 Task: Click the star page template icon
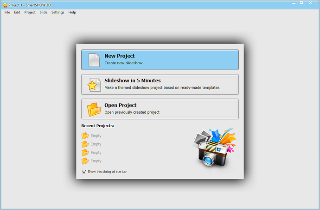94,85
